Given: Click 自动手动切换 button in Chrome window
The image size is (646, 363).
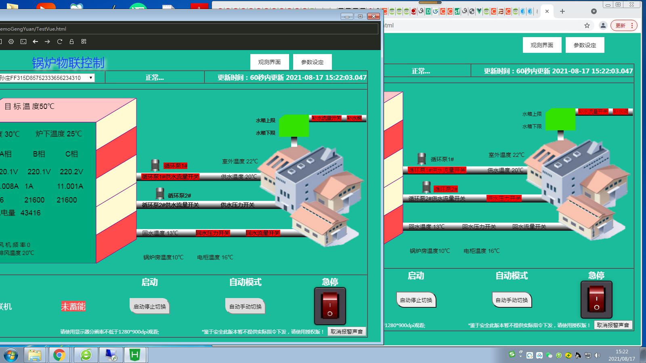Looking at the screenshot, I should (x=512, y=300).
